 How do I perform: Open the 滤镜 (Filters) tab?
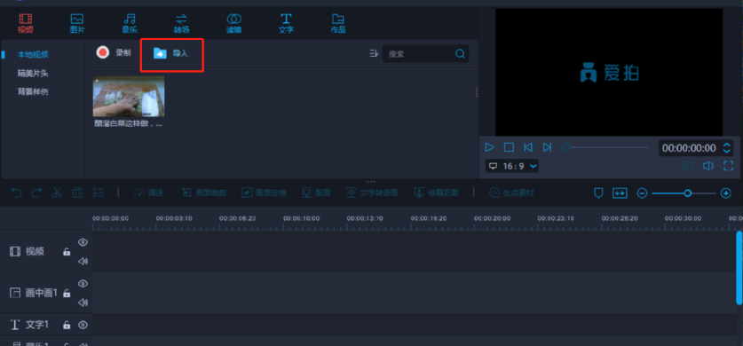233,23
